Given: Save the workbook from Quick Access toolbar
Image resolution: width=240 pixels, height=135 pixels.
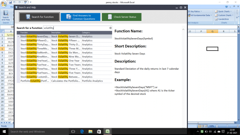Looking at the screenshot, I should tap(10, 2).
